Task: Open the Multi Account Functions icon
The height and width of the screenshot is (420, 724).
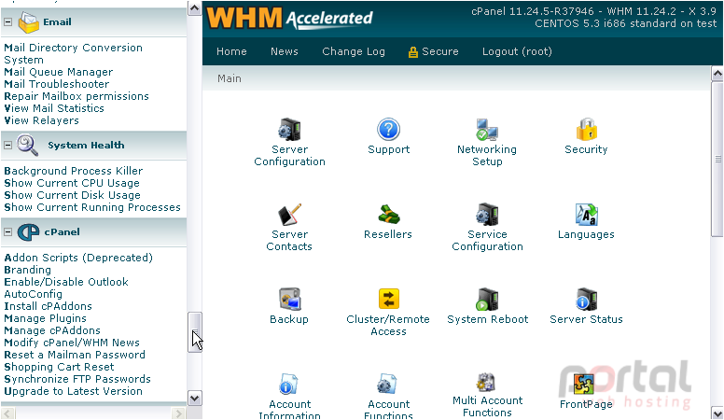Action: [486, 383]
